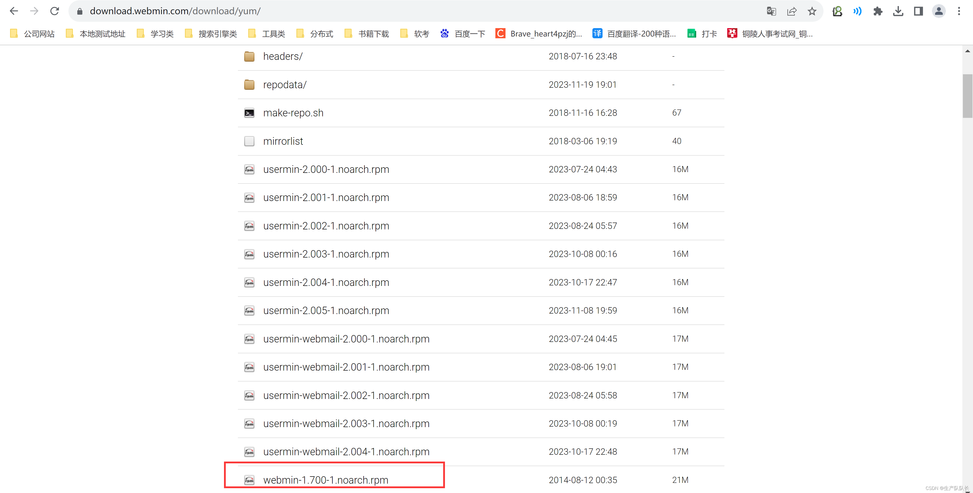Click the user profile avatar icon
The width and height of the screenshot is (973, 493).
pos(939,11)
